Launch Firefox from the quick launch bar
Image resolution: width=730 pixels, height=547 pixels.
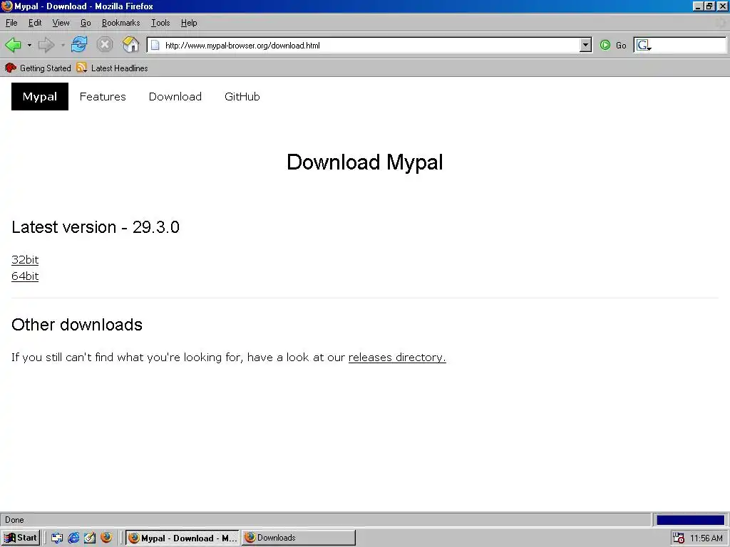point(106,537)
